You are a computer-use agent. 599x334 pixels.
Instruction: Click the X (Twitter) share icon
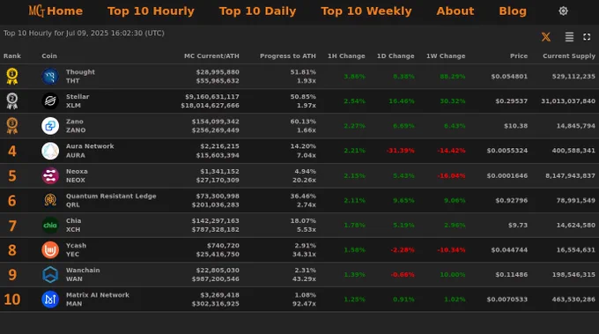(x=546, y=37)
